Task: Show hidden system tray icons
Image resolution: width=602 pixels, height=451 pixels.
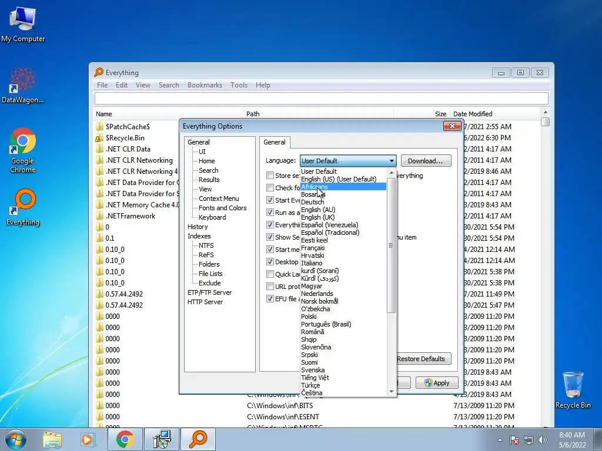Action: [500, 440]
